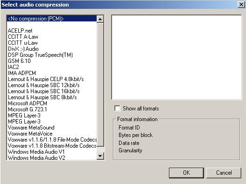246x184 pixels.
Task: Choose GSM 6.10 codec
Action: tap(52, 61)
